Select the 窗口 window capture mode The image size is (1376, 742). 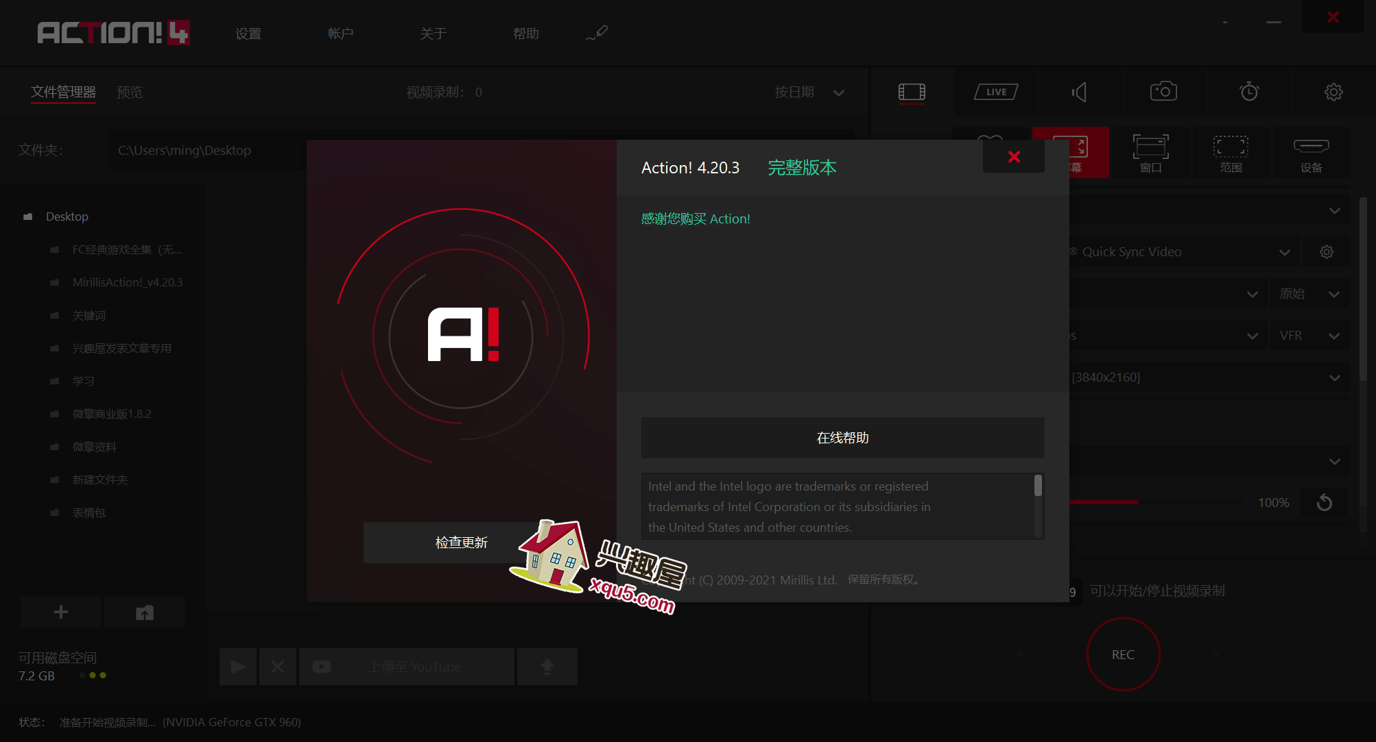[1150, 153]
